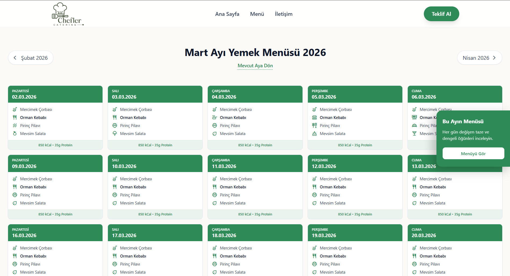Select the Salı 03.03.2026 card header
This screenshot has height=276, width=510.
coord(155,94)
